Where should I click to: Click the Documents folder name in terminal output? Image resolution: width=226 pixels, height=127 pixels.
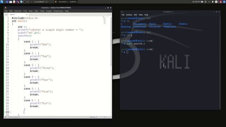(140, 24)
